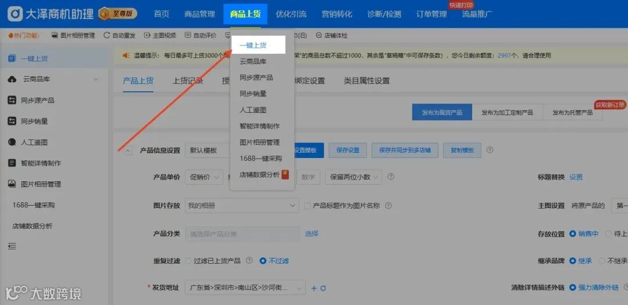
Task: Click the 同步销量 sidebar icon
Action: coord(12,121)
